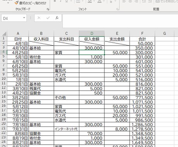The image size is (178, 147).
Task: Select the highlighted column D header
Action: click(92, 34)
